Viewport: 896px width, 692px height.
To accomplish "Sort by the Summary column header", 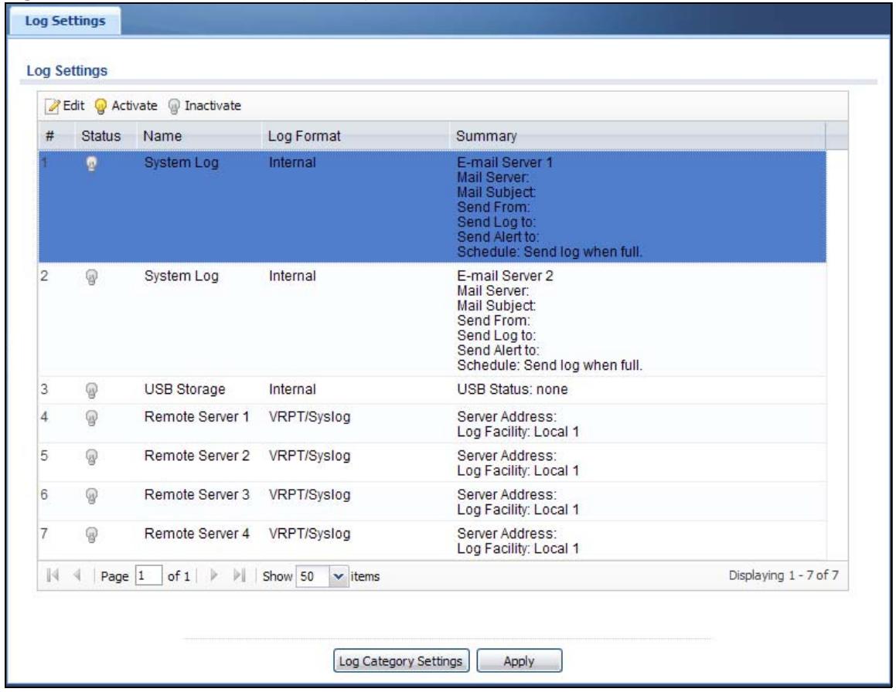I will point(486,136).
